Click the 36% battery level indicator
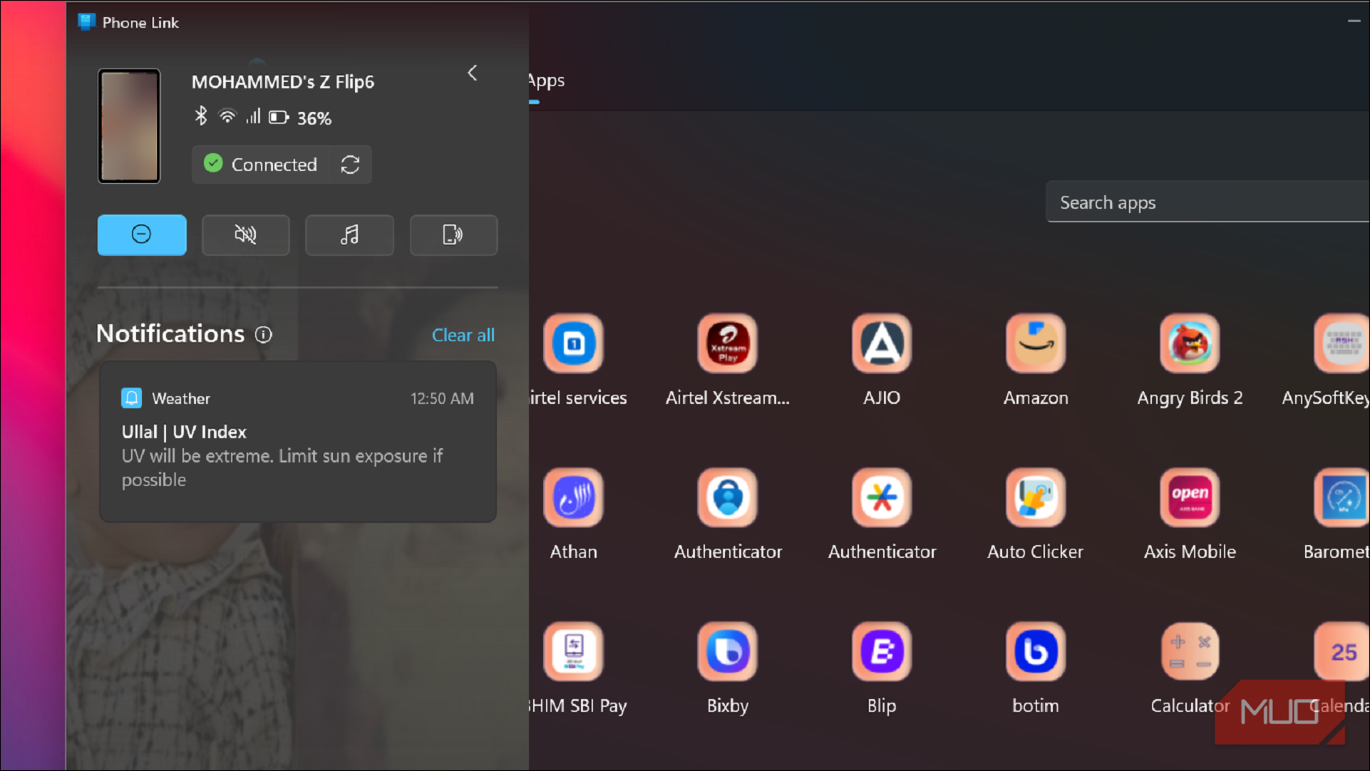Viewport: 1370px width, 771px height. click(301, 118)
